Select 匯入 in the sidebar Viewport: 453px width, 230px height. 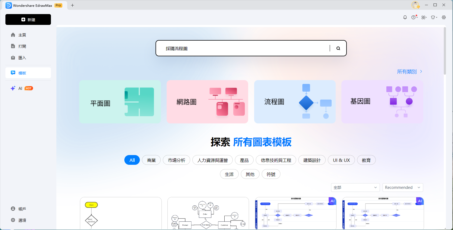[28, 58]
